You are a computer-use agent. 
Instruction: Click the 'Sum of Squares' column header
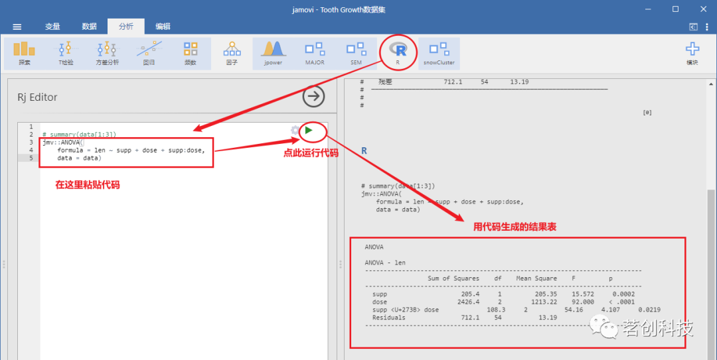click(453, 278)
